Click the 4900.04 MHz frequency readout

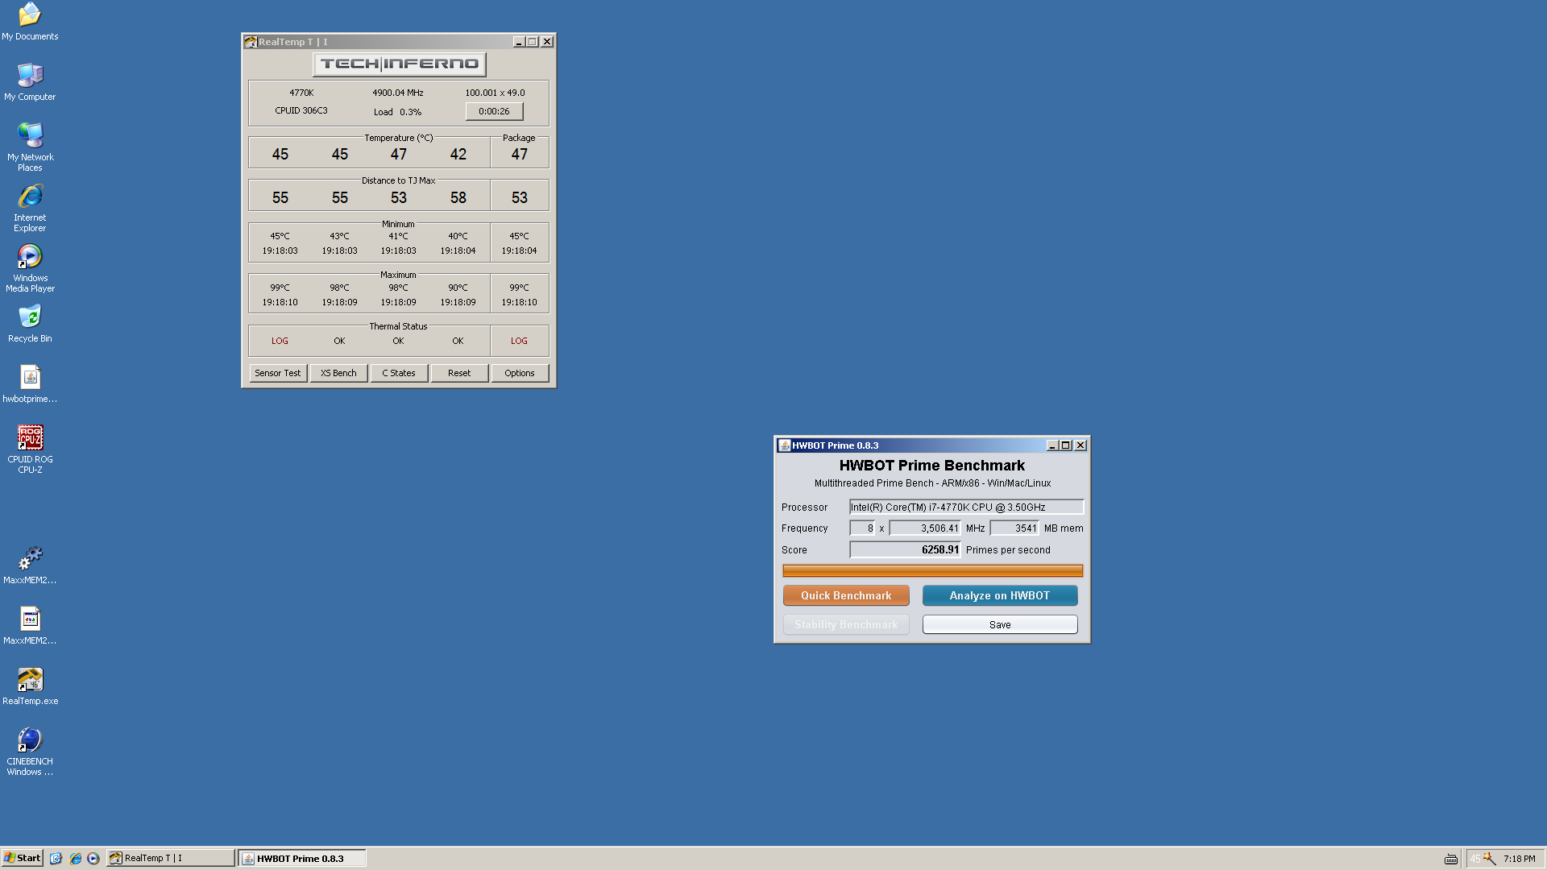tap(398, 93)
